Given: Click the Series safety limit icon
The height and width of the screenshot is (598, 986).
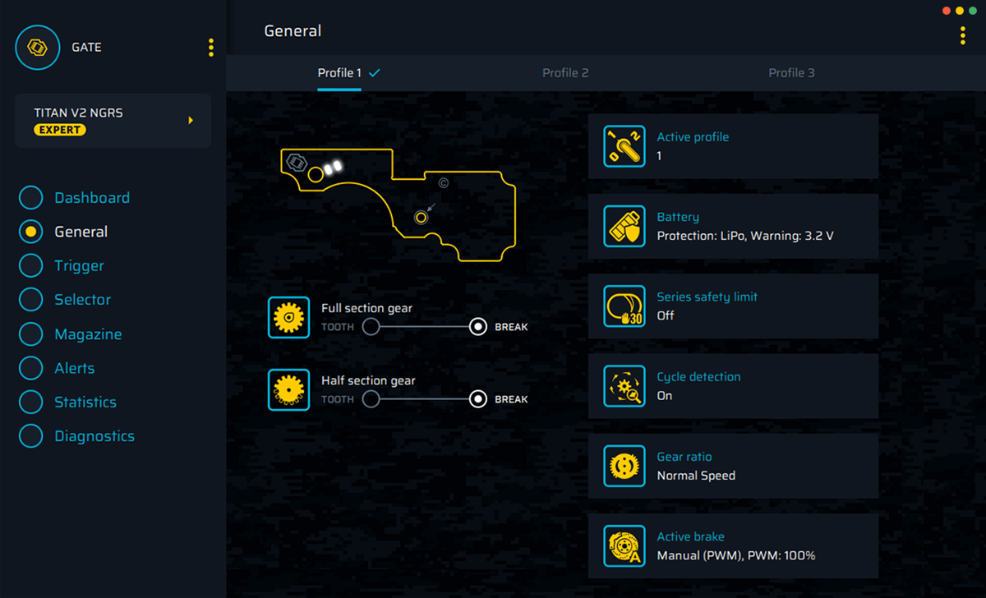Looking at the screenshot, I should [x=624, y=306].
